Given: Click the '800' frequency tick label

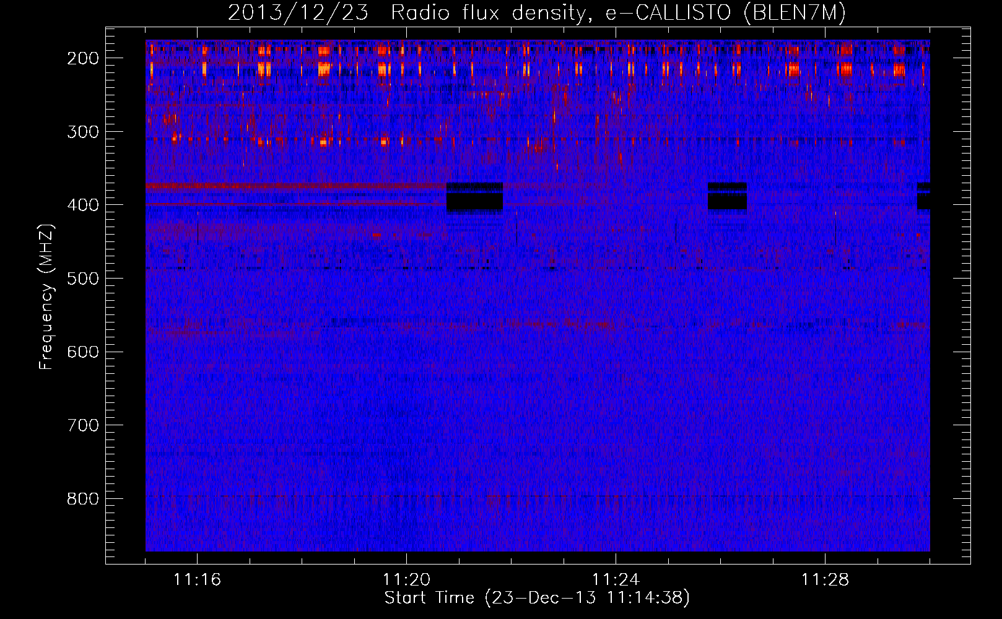Looking at the screenshot, I should point(83,499).
